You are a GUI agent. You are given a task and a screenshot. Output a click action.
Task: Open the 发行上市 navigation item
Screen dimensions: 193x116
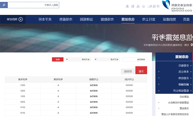click(149, 19)
